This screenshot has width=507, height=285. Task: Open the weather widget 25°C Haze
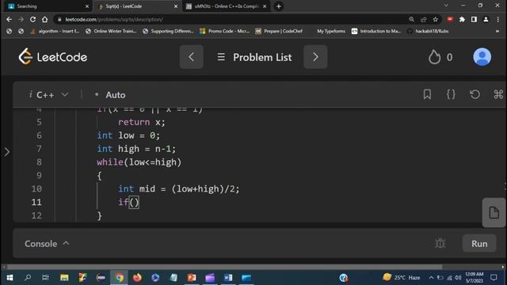point(402,278)
